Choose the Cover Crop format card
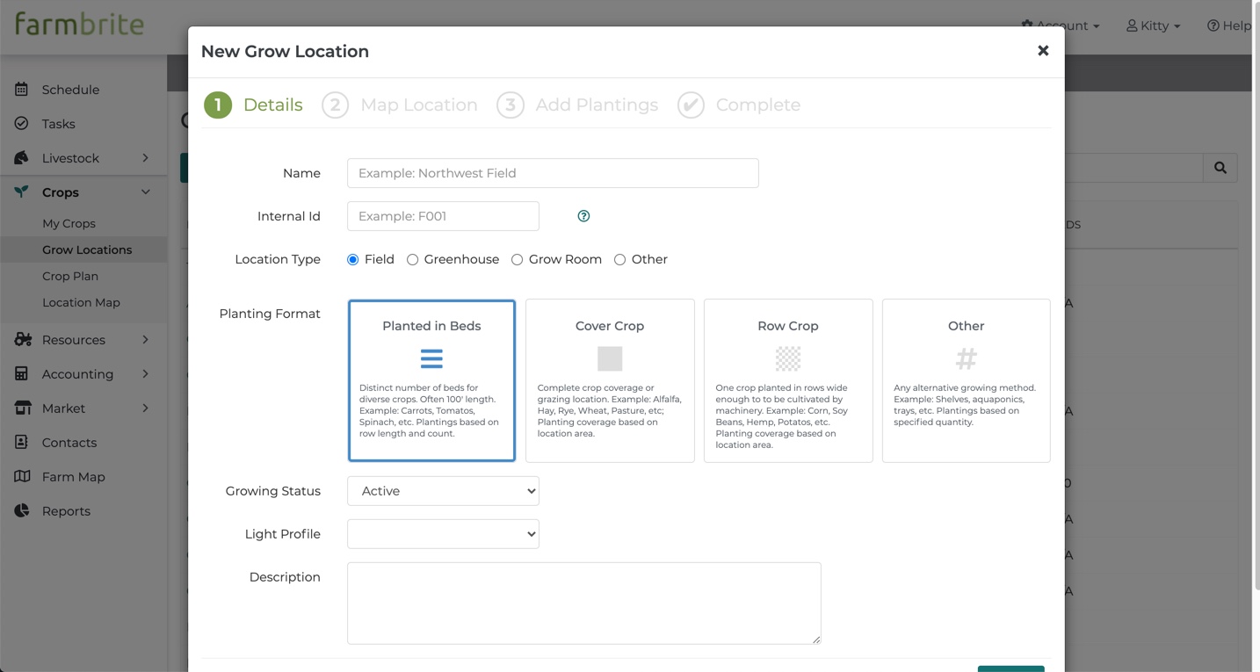Image resolution: width=1260 pixels, height=672 pixels. pos(610,380)
